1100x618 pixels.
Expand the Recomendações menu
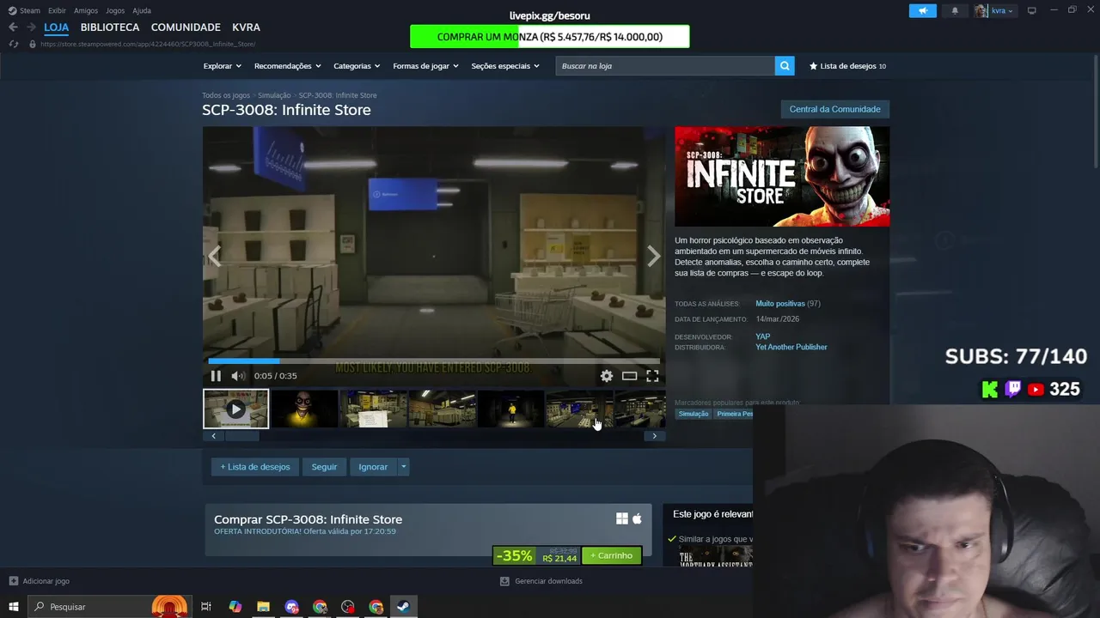click(287, 66)
